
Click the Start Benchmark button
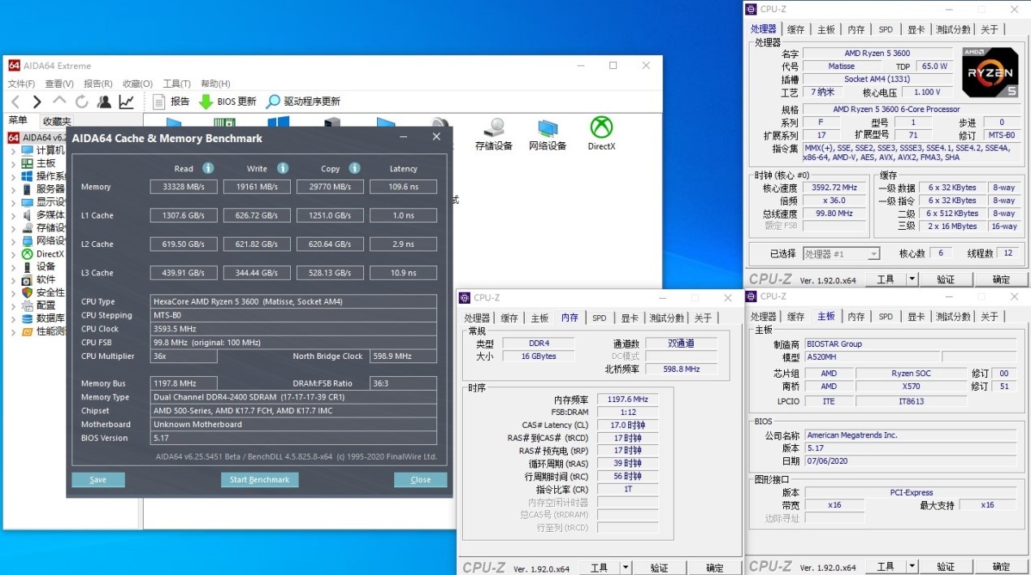[x=259, y=480]
